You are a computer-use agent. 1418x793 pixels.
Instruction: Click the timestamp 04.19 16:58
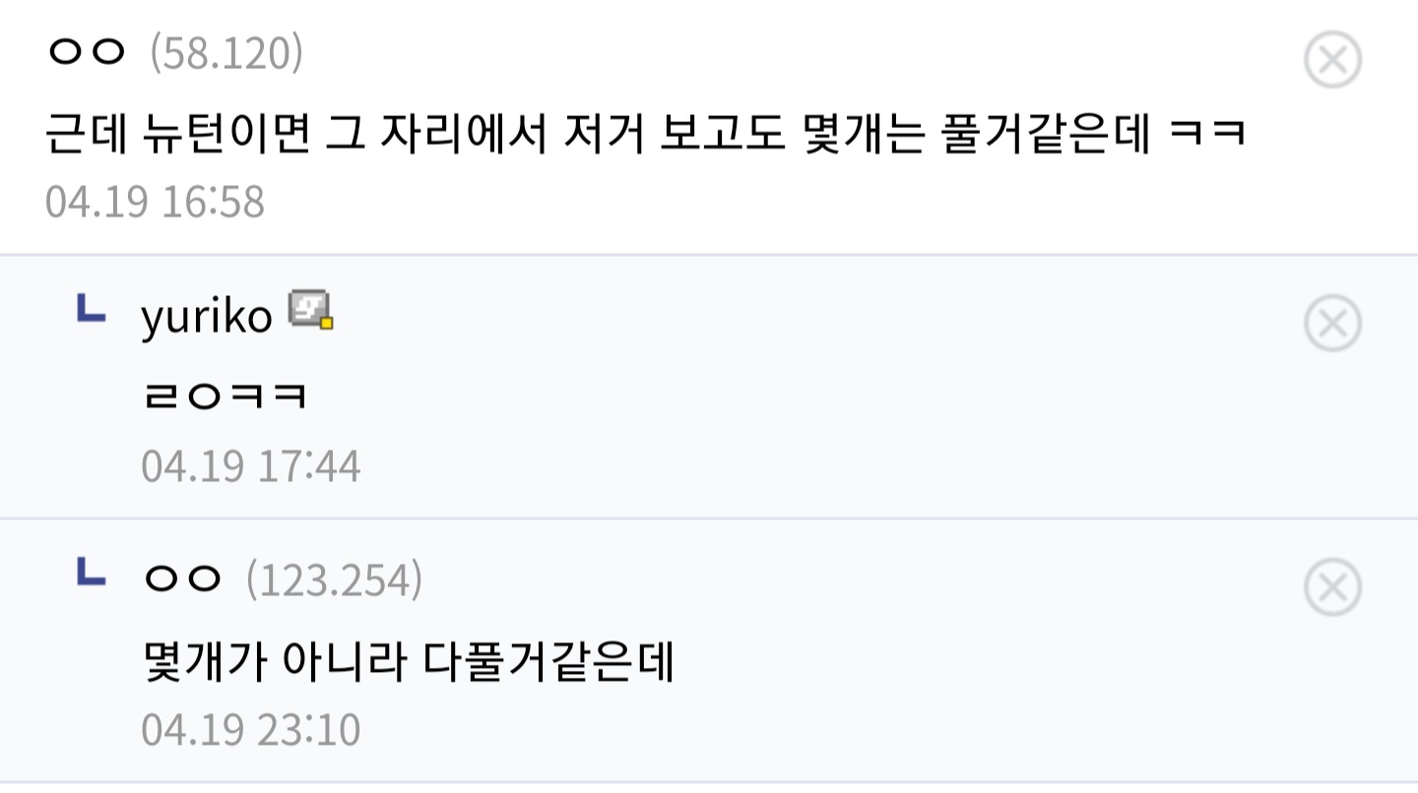(155, 203)
